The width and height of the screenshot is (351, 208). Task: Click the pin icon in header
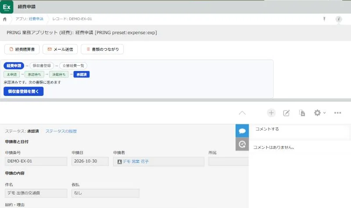pos(324,19)
